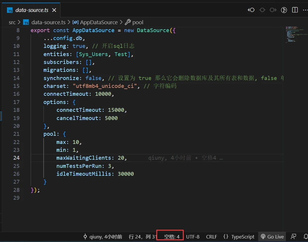Start Go Live server
The height and width of the screenshot is (242, 308).
272,237
